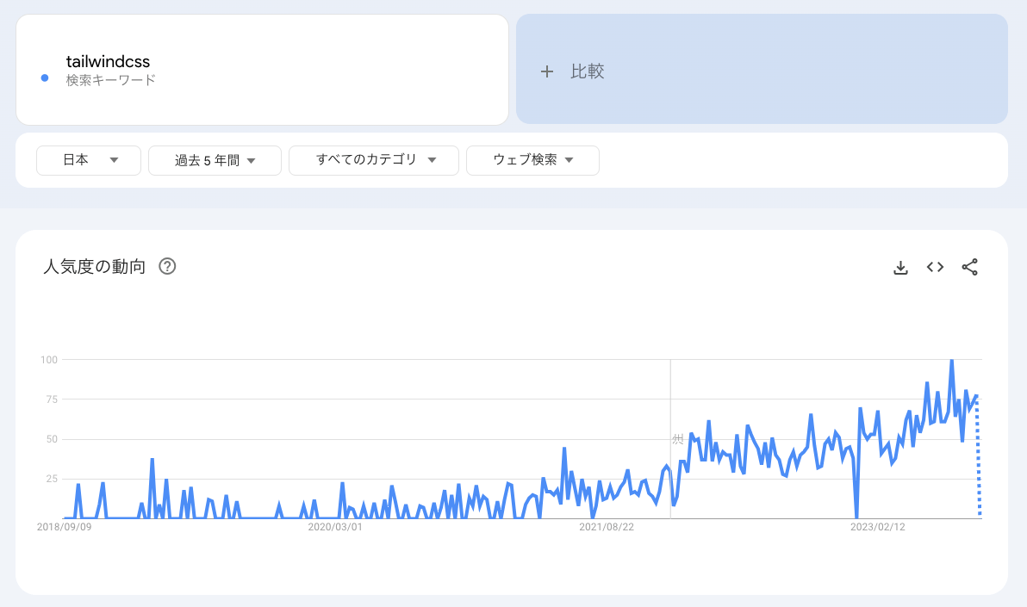Viewport: 1027px width, 607px height.
Task: Open the 日本 region dropdown
Action: pos(89,160)
